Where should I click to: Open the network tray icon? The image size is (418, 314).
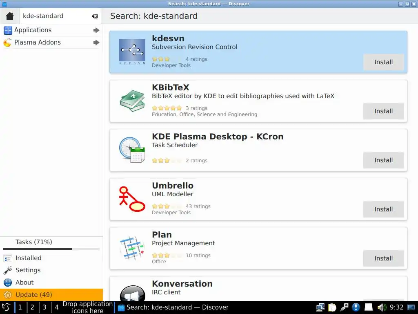coord(320,307)
